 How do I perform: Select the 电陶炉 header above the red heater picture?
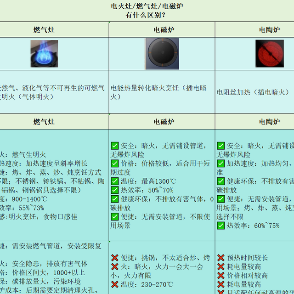[254, 29]
